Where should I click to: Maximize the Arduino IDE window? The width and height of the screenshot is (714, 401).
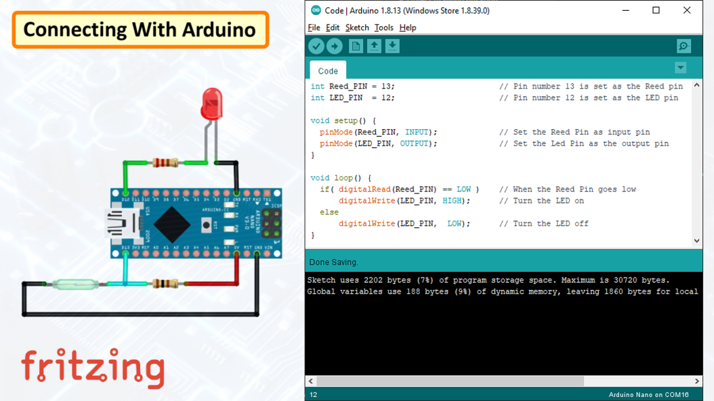coord(656,10)
